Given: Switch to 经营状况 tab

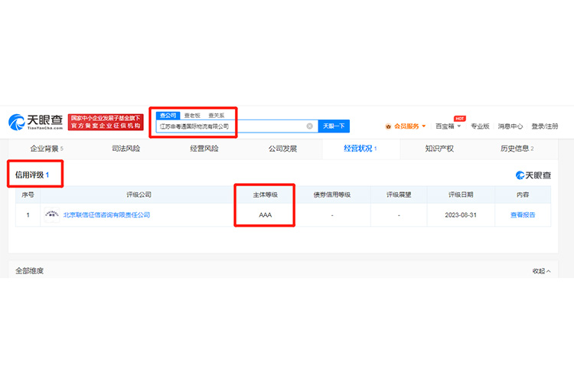Looking at the screenshot, I should [x=360, y=149].
